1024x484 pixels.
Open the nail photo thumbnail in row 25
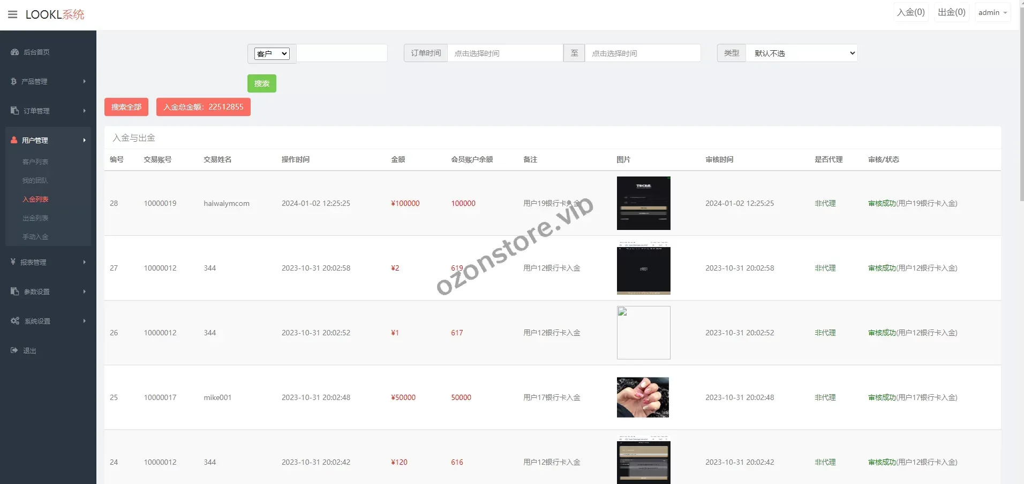pos(643,397)
